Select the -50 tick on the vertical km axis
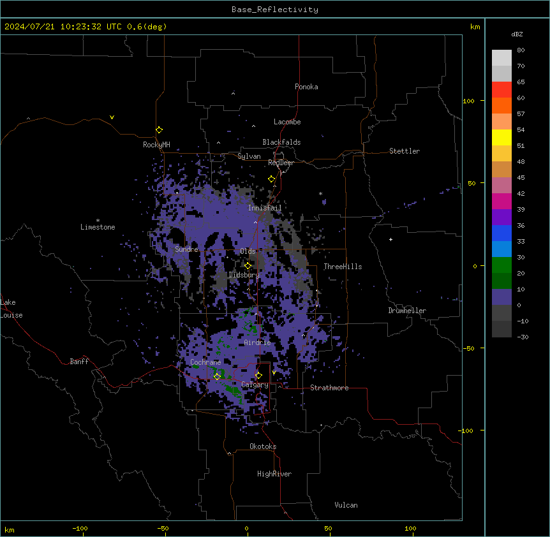550x537 pixels. (x=468, y=348)
